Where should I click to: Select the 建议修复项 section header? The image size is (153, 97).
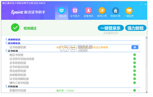click(x=14, y=43)
